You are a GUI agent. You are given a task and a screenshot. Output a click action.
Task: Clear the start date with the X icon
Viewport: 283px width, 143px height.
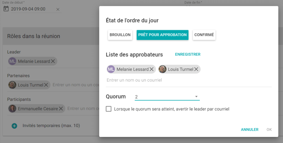(x=58, y=9)
